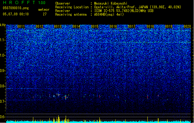
Task: Click the Receiver label
Action: click(x=63, y=11)
